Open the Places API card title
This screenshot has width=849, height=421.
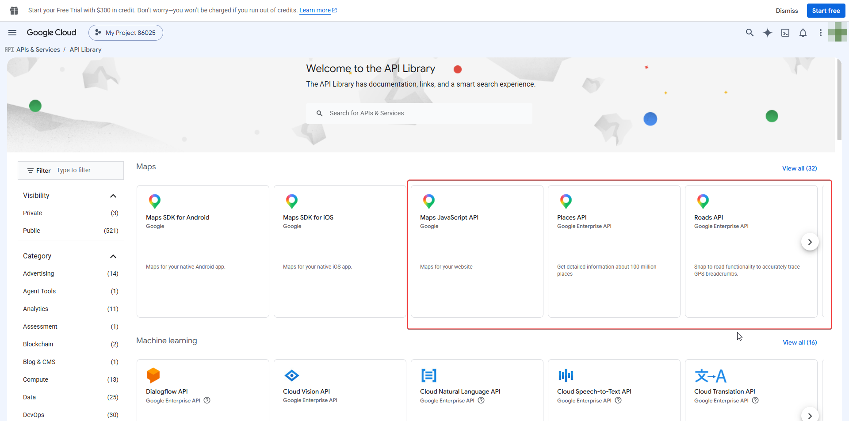click(572, 217)
